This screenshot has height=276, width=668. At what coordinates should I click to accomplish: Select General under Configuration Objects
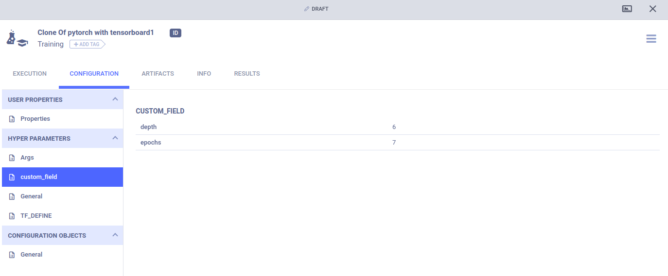coord(31,255)
